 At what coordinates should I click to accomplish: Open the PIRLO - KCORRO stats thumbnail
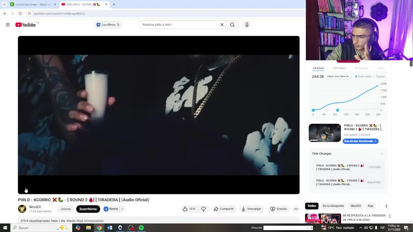click(x=325, y=133)
